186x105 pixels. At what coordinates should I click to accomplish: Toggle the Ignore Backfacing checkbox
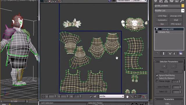pos(157,75)
